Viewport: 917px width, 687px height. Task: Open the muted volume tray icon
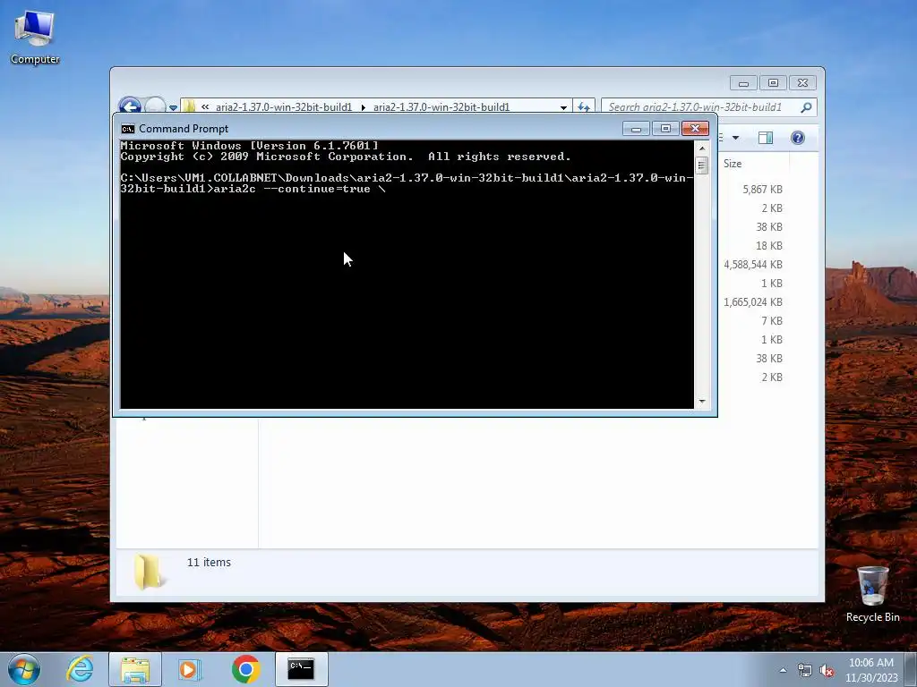point(827,670)
